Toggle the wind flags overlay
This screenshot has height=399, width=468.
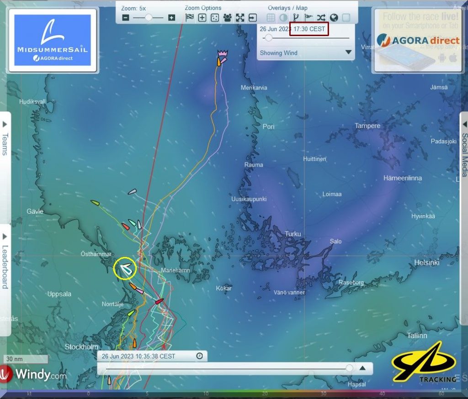pyautogui.click(x=308, y=18)
